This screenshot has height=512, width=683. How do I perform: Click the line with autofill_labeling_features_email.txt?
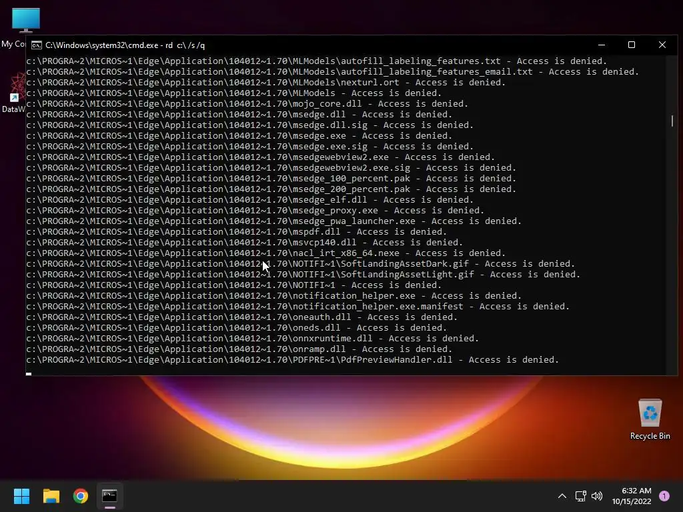(x=332, y=72)
